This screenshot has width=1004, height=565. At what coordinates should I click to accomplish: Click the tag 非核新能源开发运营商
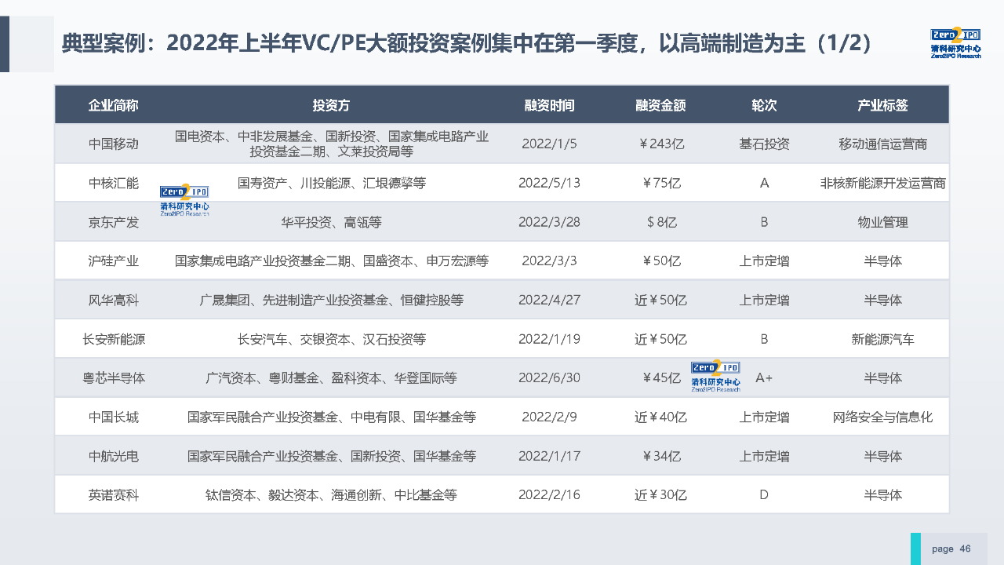tap(882, 184)
